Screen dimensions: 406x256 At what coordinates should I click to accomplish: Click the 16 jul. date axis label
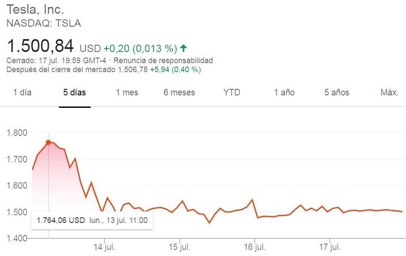pyautogui.click(x=254, y=248)
